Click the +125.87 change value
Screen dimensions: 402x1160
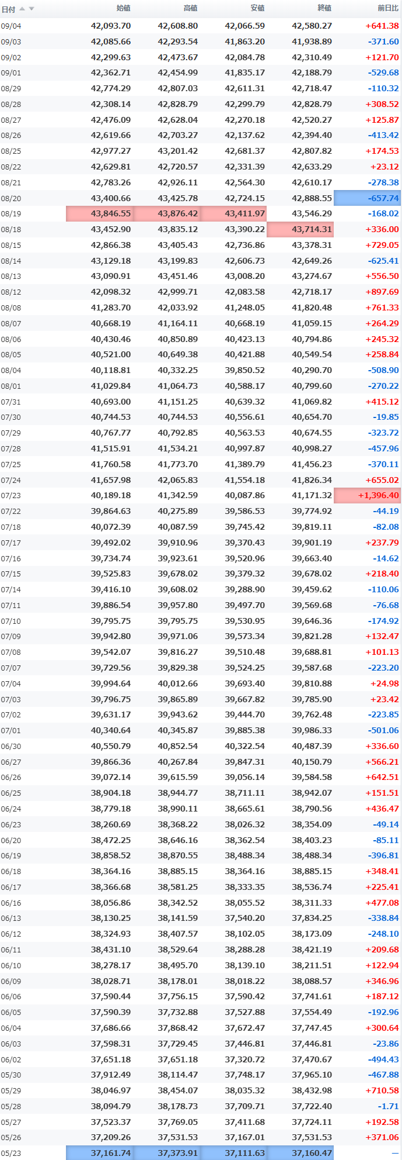[382, 120]
